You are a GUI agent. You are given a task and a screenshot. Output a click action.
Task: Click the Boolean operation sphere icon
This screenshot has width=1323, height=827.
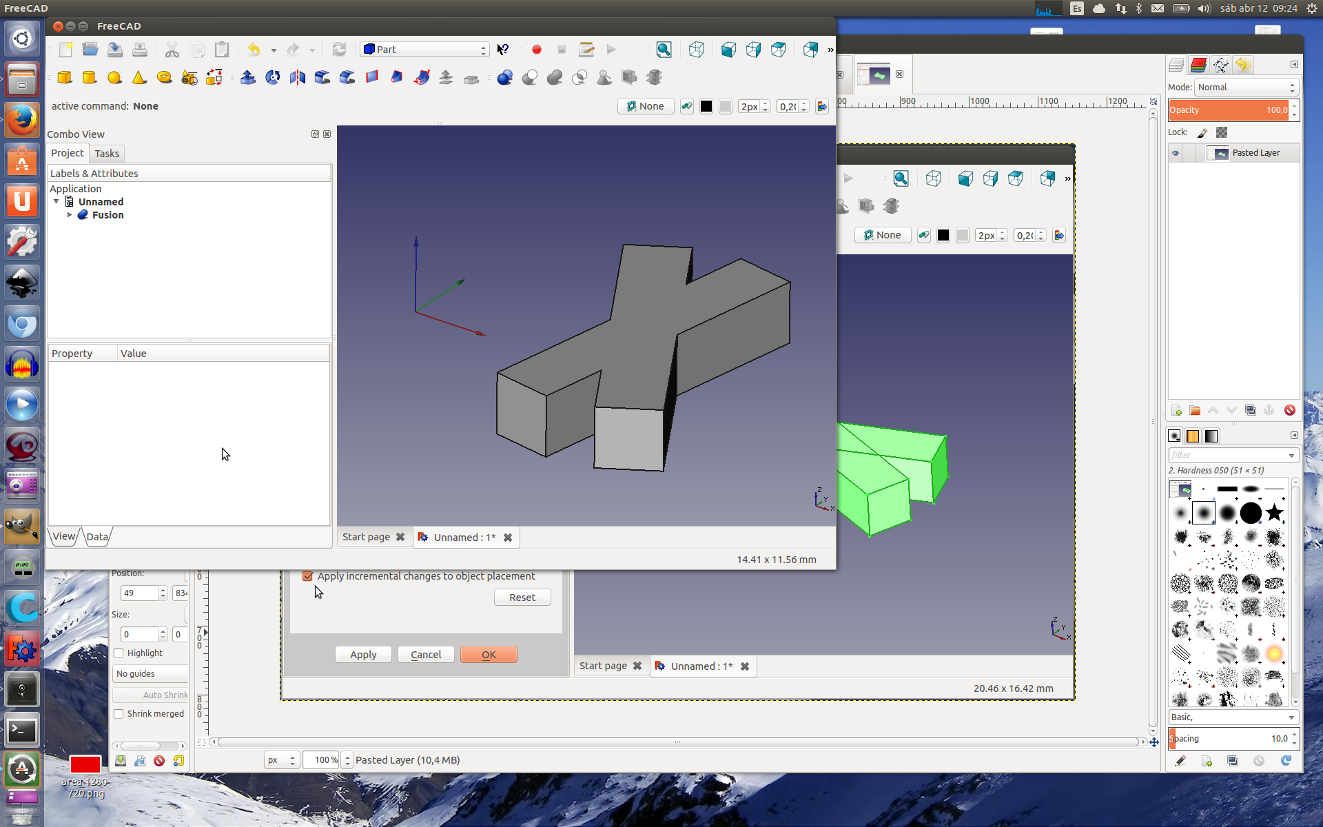point(505,77)
